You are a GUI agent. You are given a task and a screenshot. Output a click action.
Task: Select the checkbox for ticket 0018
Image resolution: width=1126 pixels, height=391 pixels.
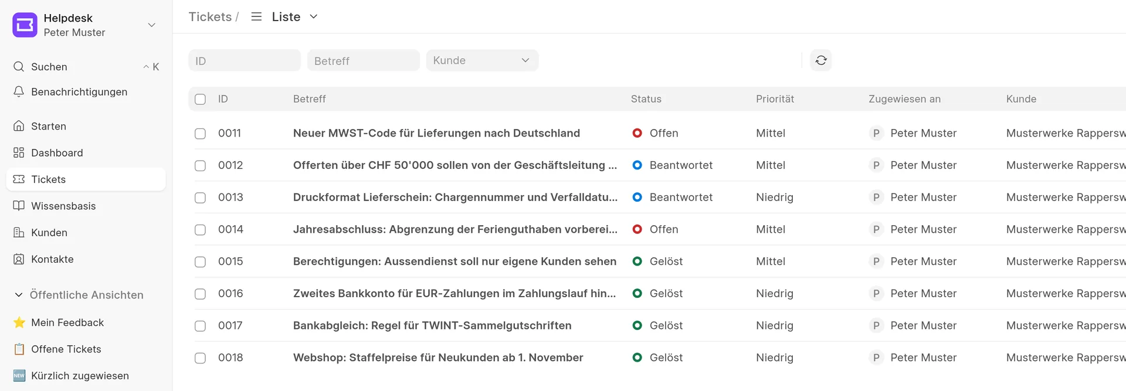point(200,358)
